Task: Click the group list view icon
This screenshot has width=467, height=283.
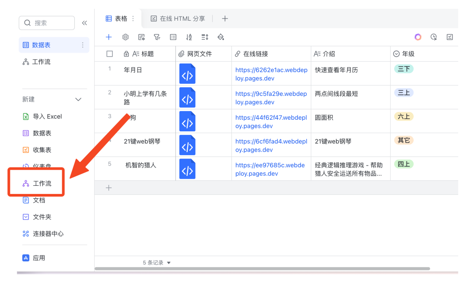Action: point(173,37)
